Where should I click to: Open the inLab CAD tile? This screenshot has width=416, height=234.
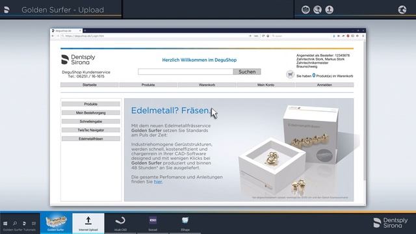point(121,224)
